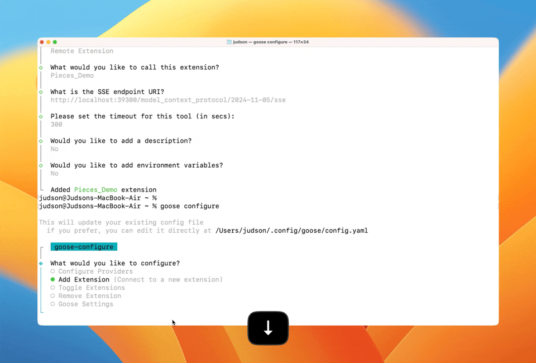Screen dimensions: 536x363
Task: Click the 'Remote Extension' text at the top
Action: [x=82, y=51]
